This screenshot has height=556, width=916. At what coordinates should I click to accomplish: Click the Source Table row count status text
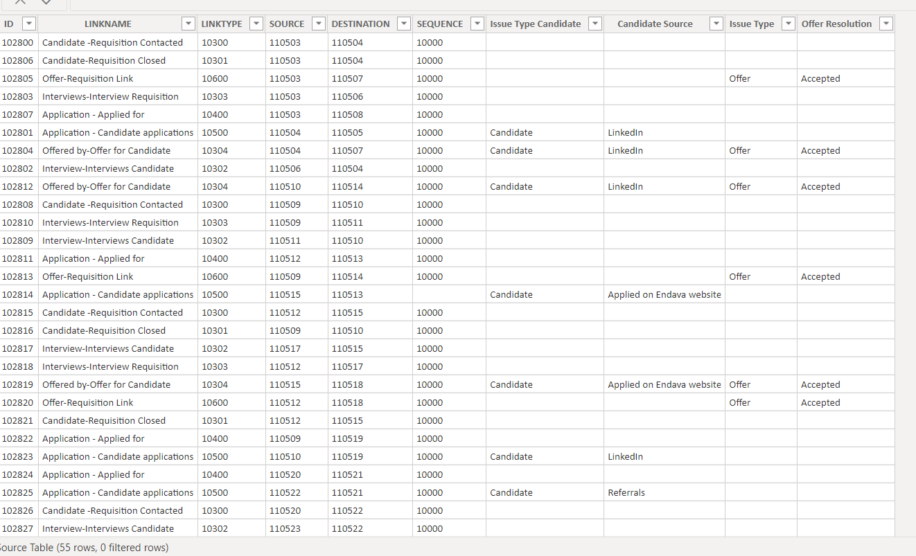tap(84, 548)
